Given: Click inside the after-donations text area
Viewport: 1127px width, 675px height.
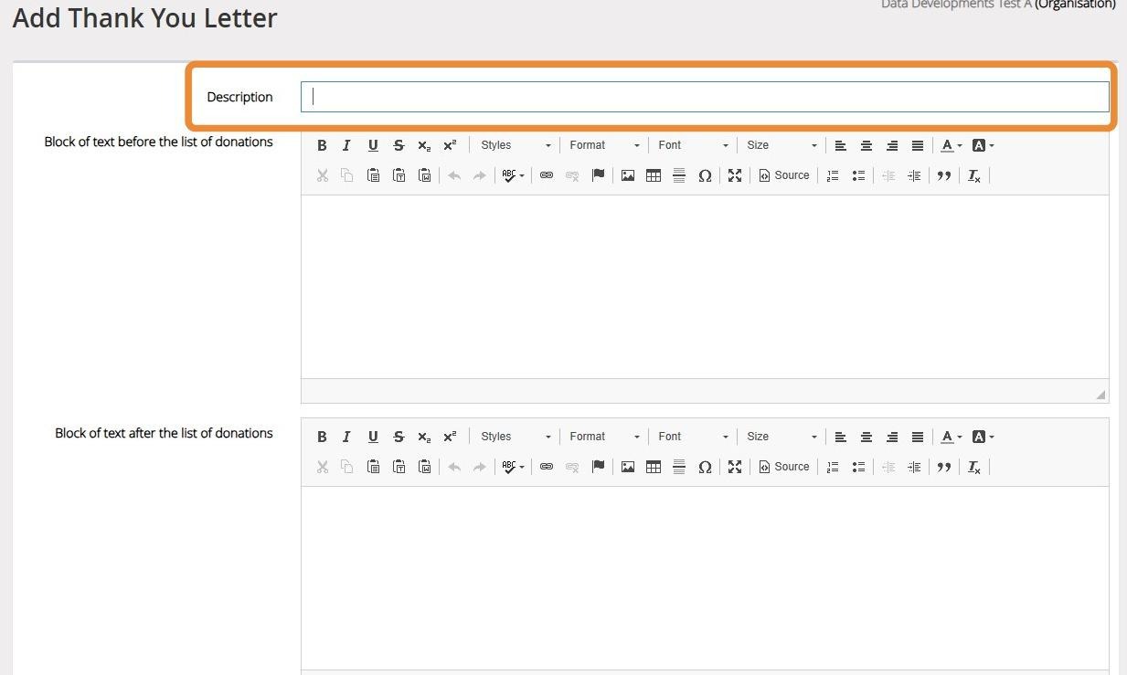Looking at the screenshot, I should click(x=705, y=578).
